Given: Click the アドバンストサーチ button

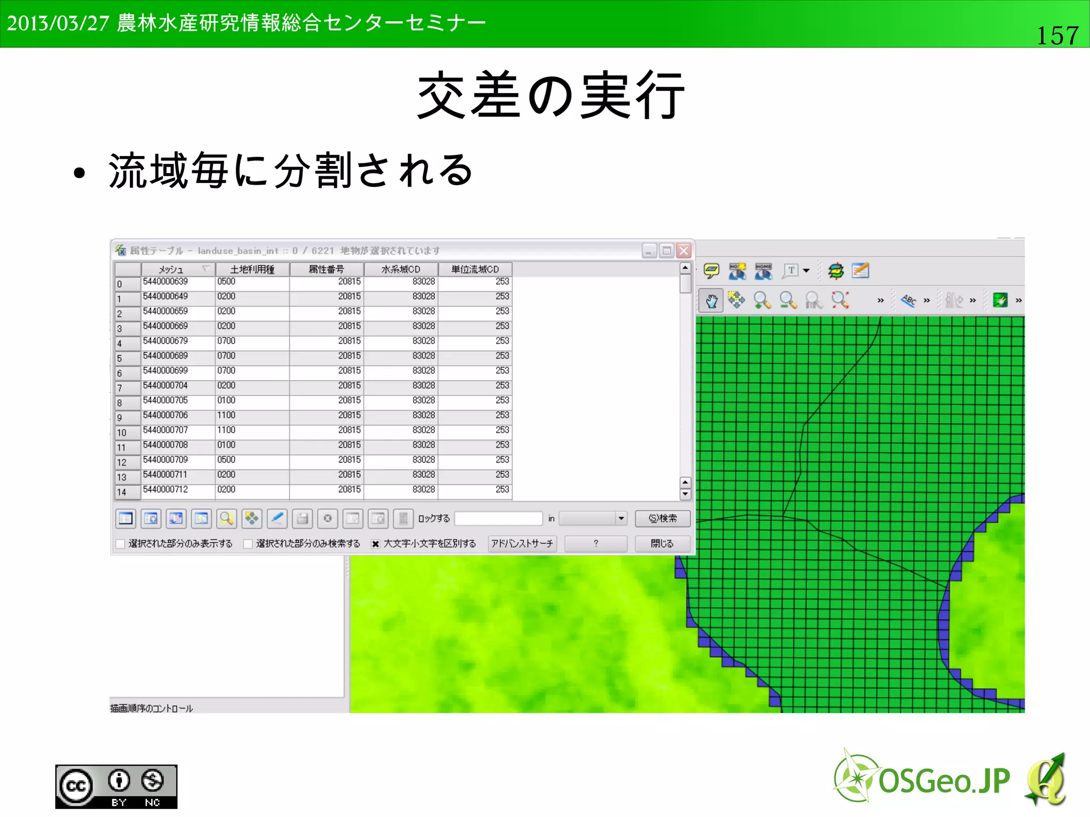Looking at the screenshot, I should pyautogui.click(x=522, y=543).
